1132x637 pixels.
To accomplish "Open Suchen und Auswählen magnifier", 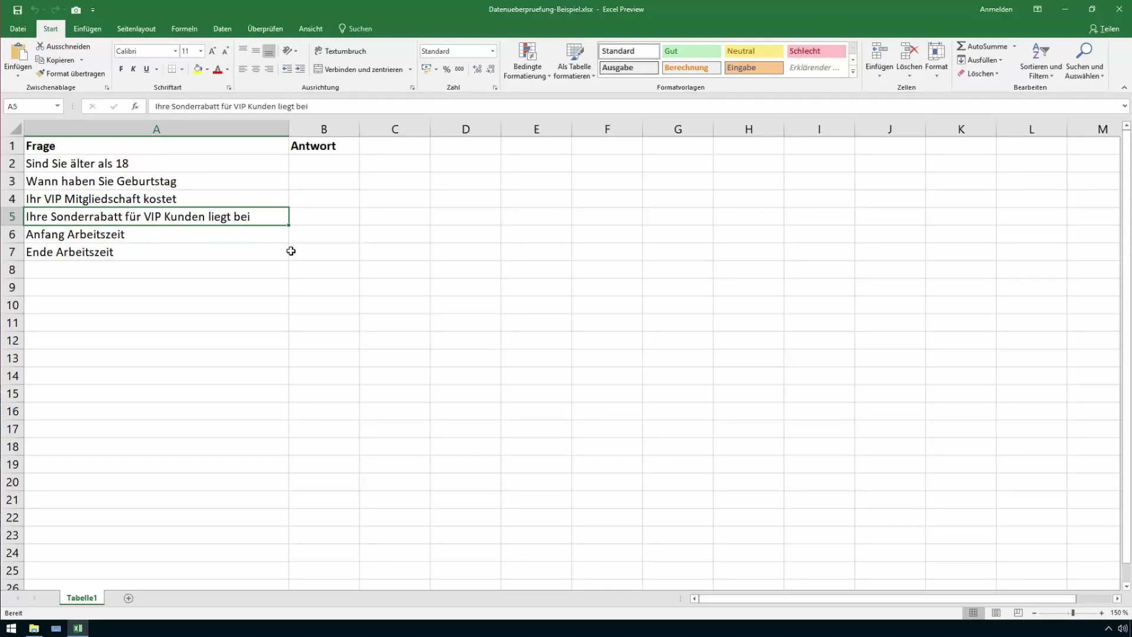I will coord(1084,61).
